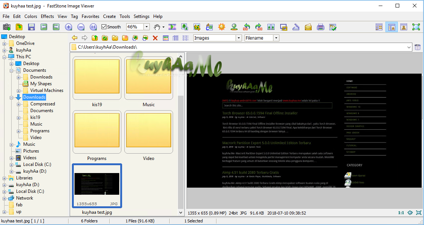Open the Filename sort order dropdown

coord(276,38)
